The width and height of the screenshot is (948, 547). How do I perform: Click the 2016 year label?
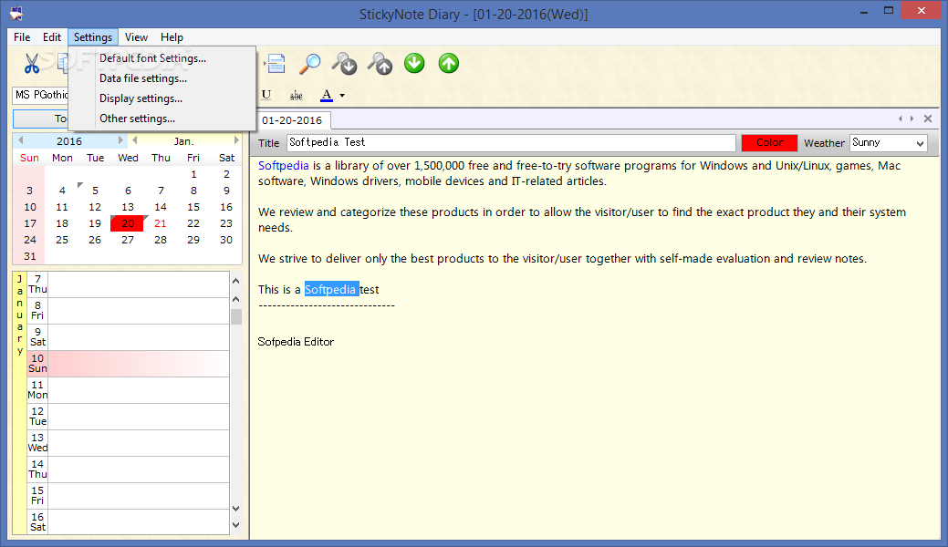(69, 140)
